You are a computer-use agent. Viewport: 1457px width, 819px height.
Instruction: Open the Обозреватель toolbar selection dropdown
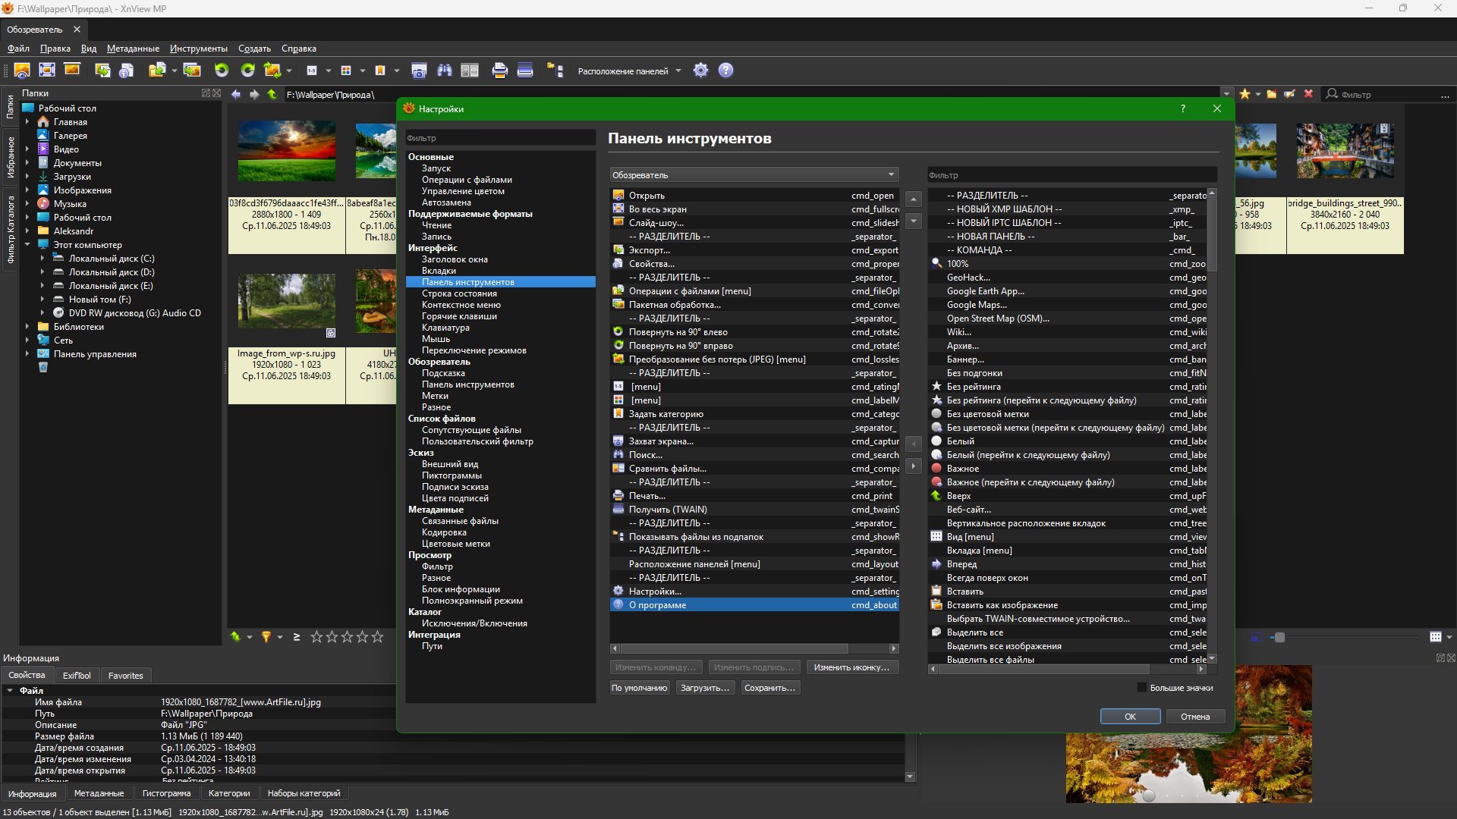point(754,175)
